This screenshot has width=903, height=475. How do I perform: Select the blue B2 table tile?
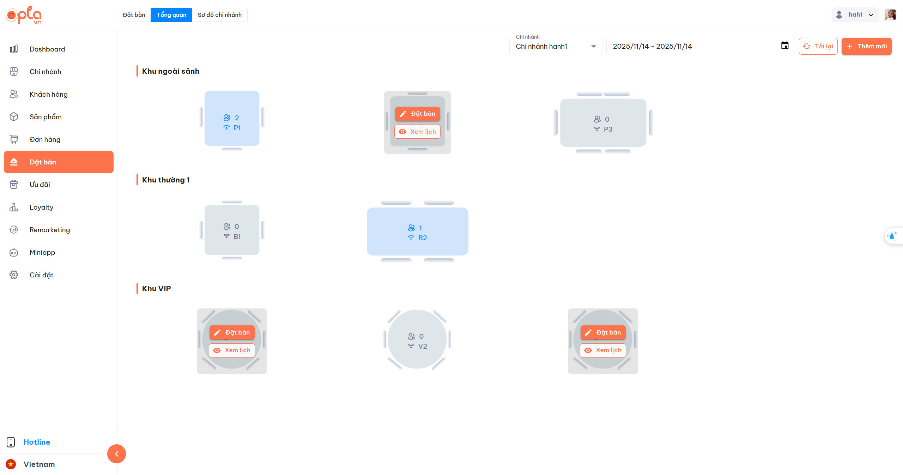click(417, 232)
